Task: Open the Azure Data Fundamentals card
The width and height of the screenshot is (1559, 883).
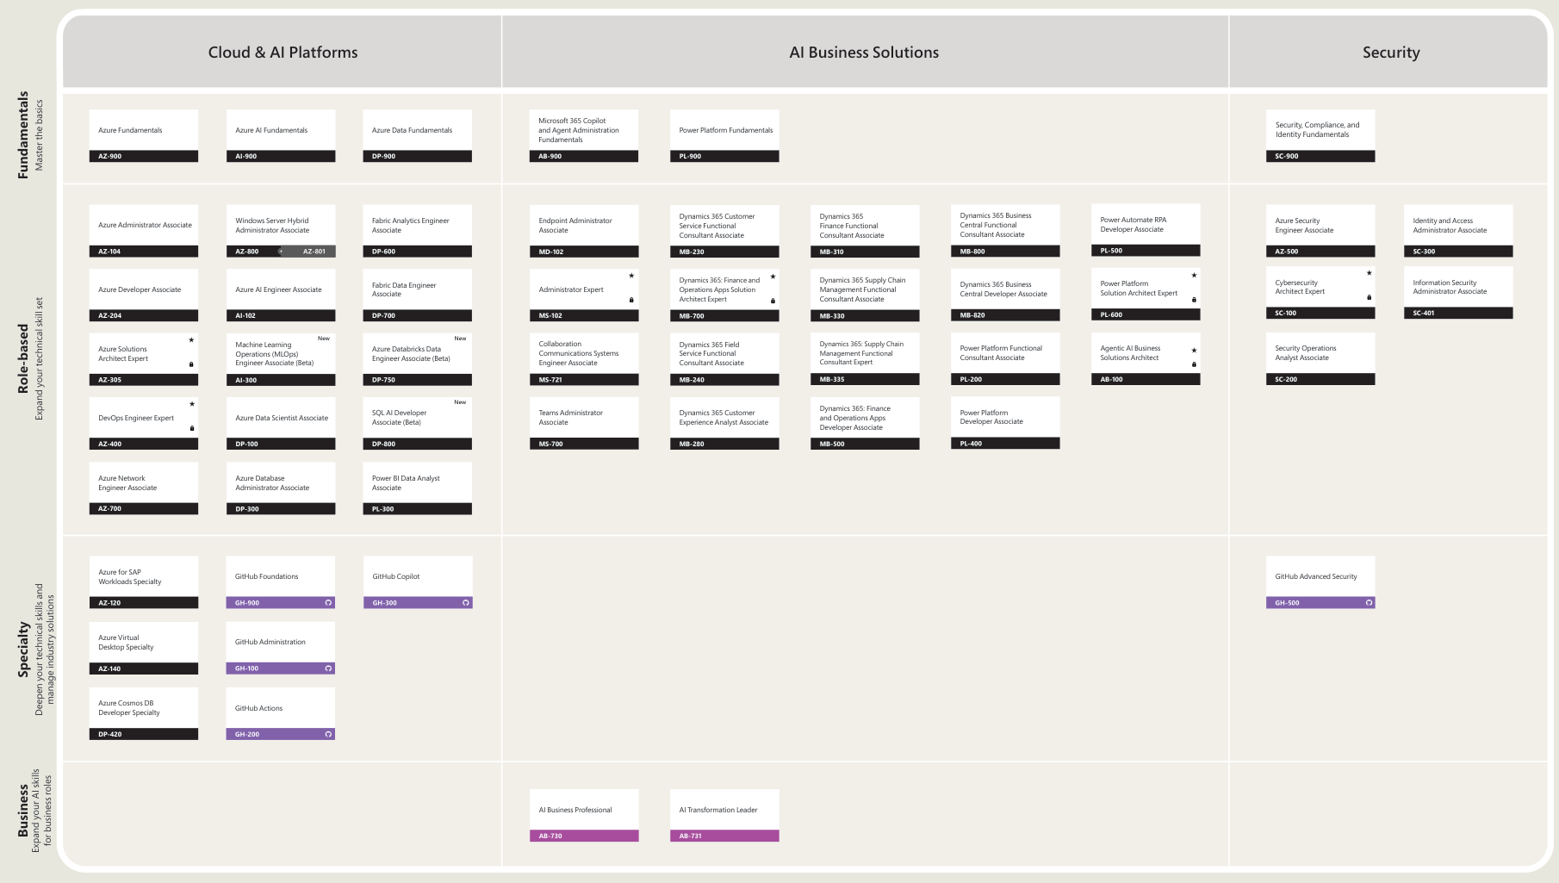Action: (x=417, y=135)
